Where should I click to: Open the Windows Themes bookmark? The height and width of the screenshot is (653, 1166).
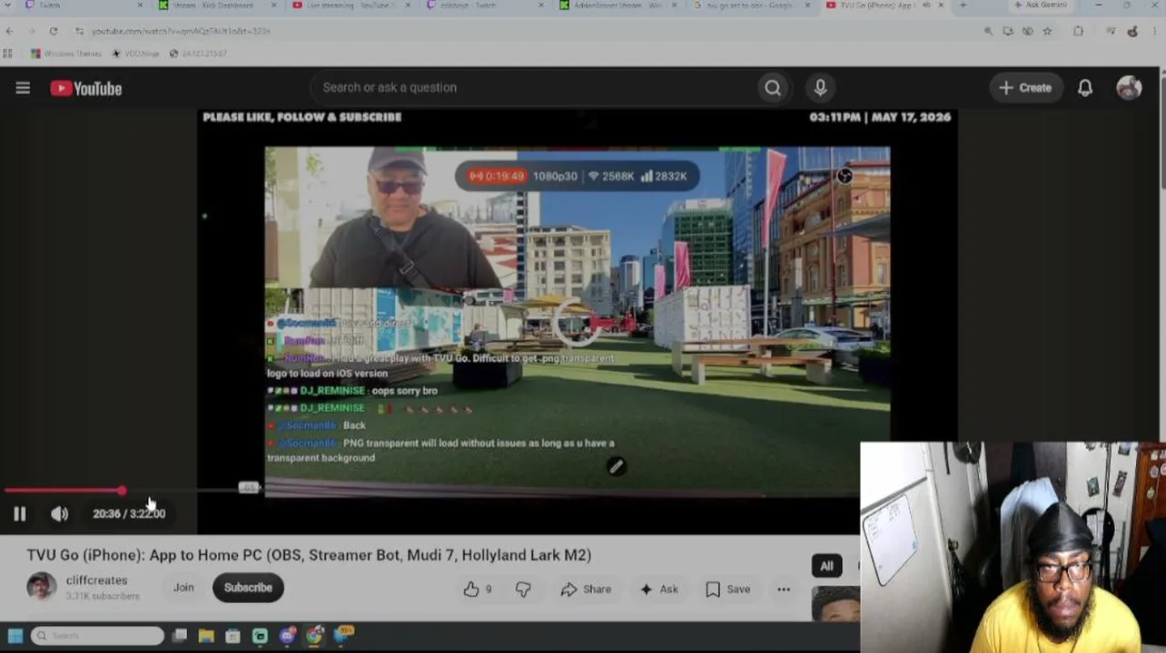click(x=66, y=54)
